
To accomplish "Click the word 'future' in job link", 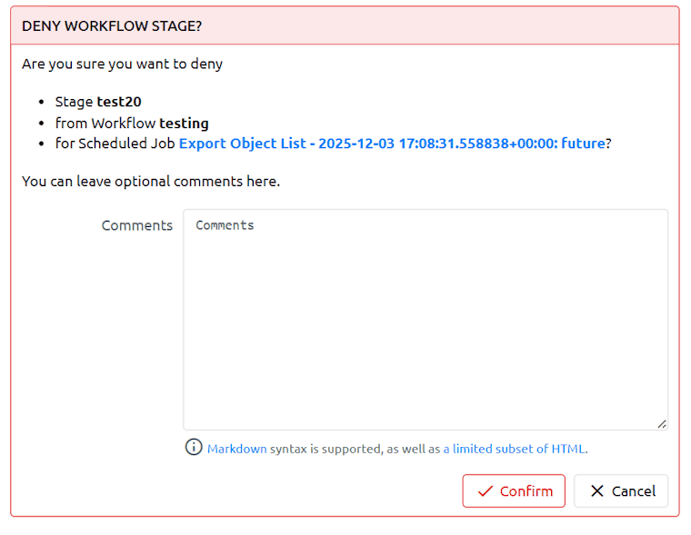I will point(583,144).
